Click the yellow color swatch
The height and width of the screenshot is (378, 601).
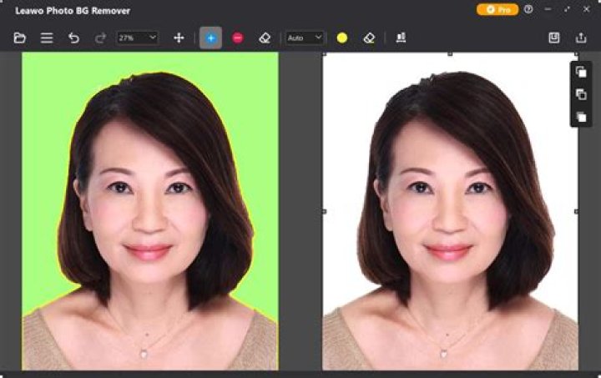coord(342,38)
